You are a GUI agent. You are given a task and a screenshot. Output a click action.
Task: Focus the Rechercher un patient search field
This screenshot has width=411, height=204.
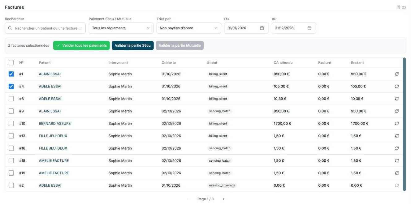tap(45, 28)
